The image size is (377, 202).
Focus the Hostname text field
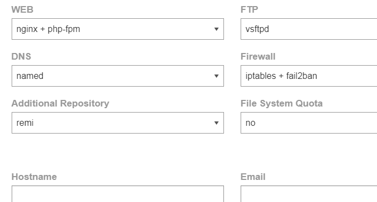pos(118,194)
